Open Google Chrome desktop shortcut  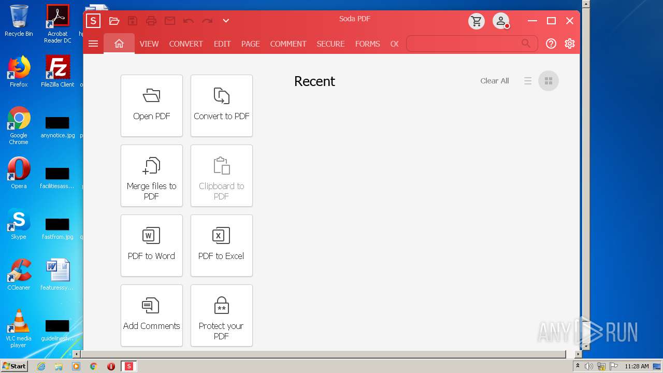pos(19,125)
